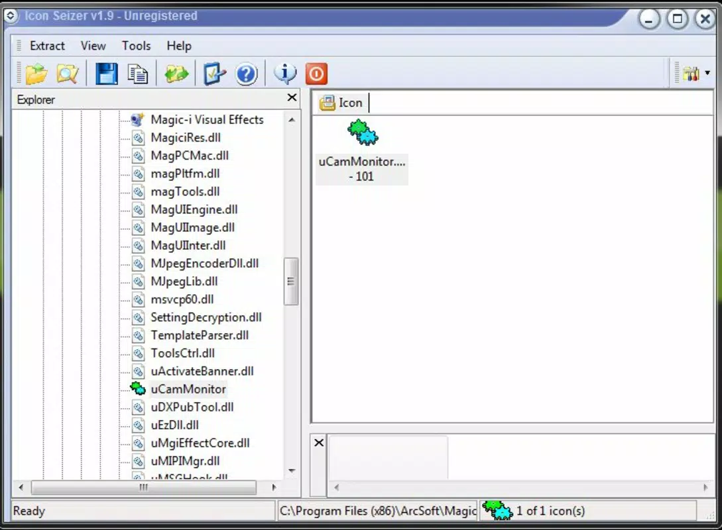Select magTools.dll in the tree

pyautogui.click(x=185, y=191)
